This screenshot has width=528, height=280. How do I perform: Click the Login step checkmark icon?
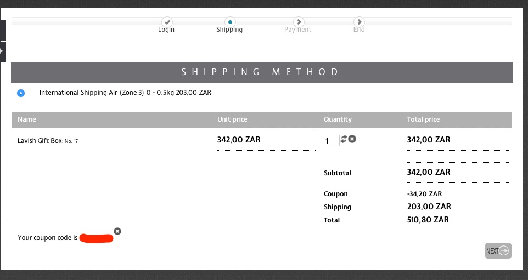(x=166, y=22)
